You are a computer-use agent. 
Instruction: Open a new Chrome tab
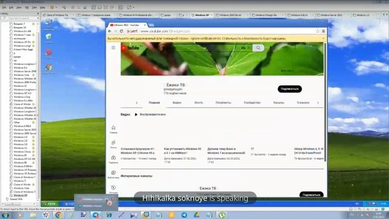[x=151, y=25]
